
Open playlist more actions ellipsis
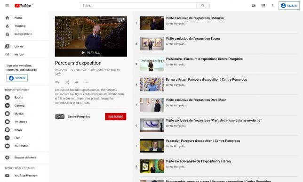[x=87, y=82]
